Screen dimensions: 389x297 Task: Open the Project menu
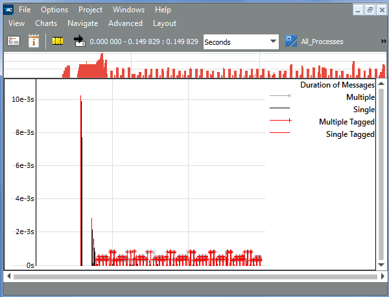point(90,10)
